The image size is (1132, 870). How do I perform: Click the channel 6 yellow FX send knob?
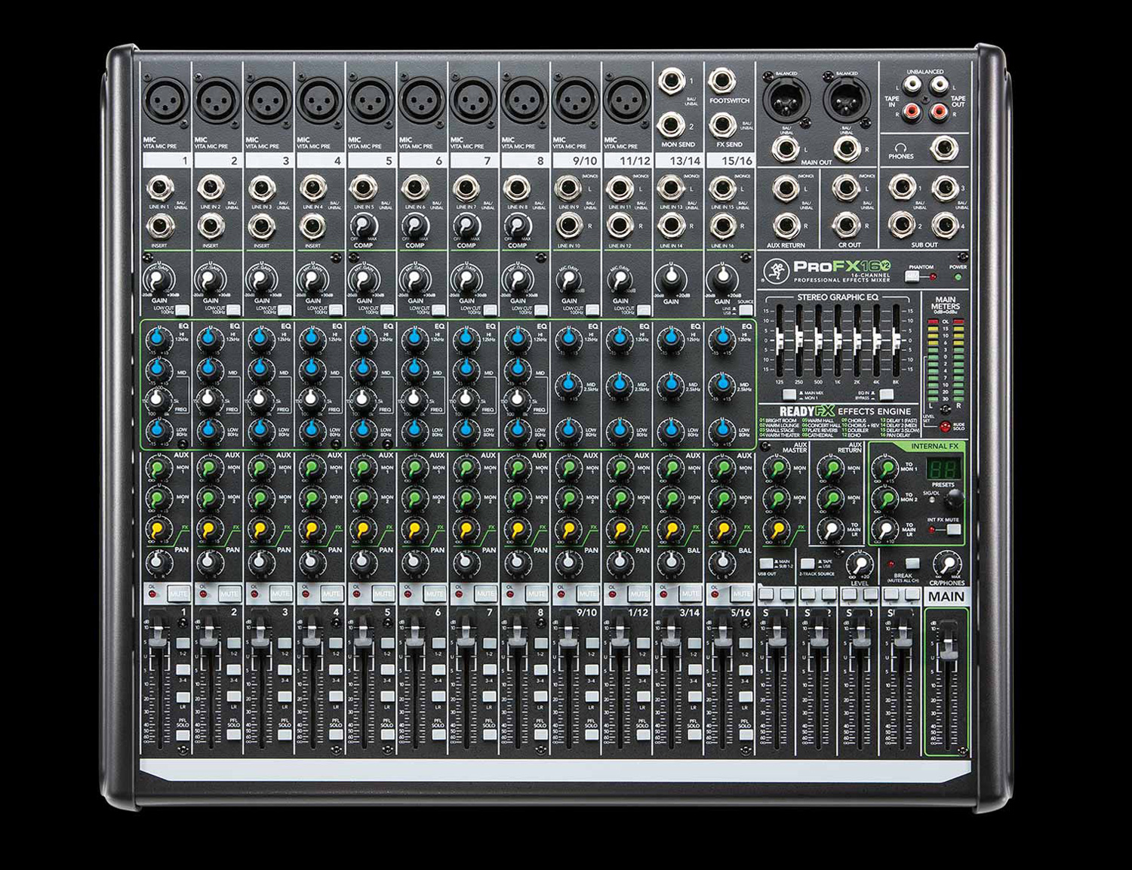tap(414, 530)
